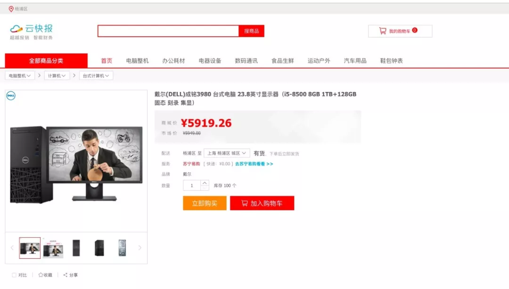Go to the 首页 tab

pyautogui.click(x=107, y=61)
